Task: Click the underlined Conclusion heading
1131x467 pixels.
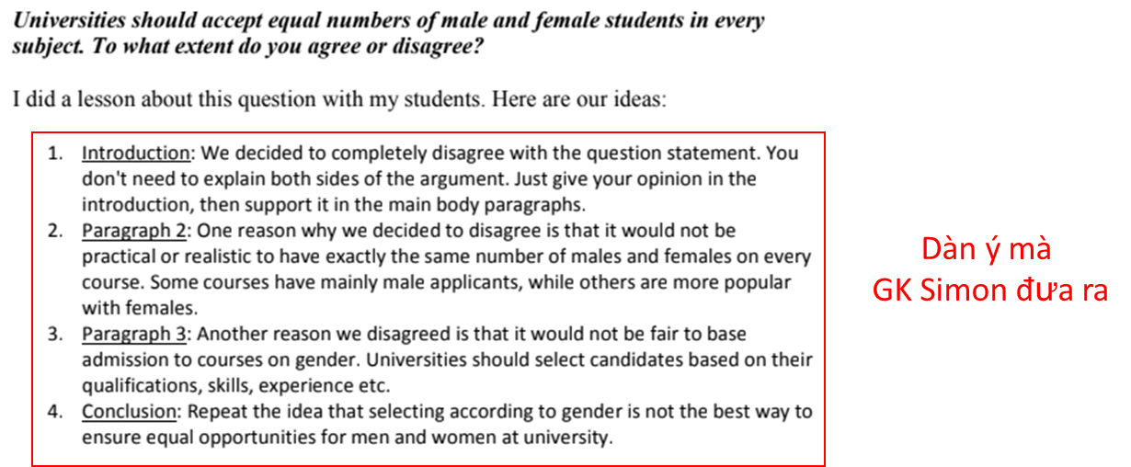Action: (129, 412)
